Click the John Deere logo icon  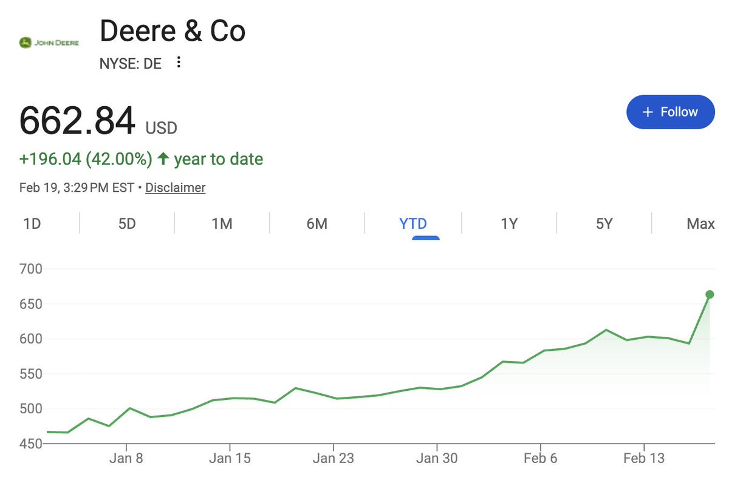coord(49,43)
